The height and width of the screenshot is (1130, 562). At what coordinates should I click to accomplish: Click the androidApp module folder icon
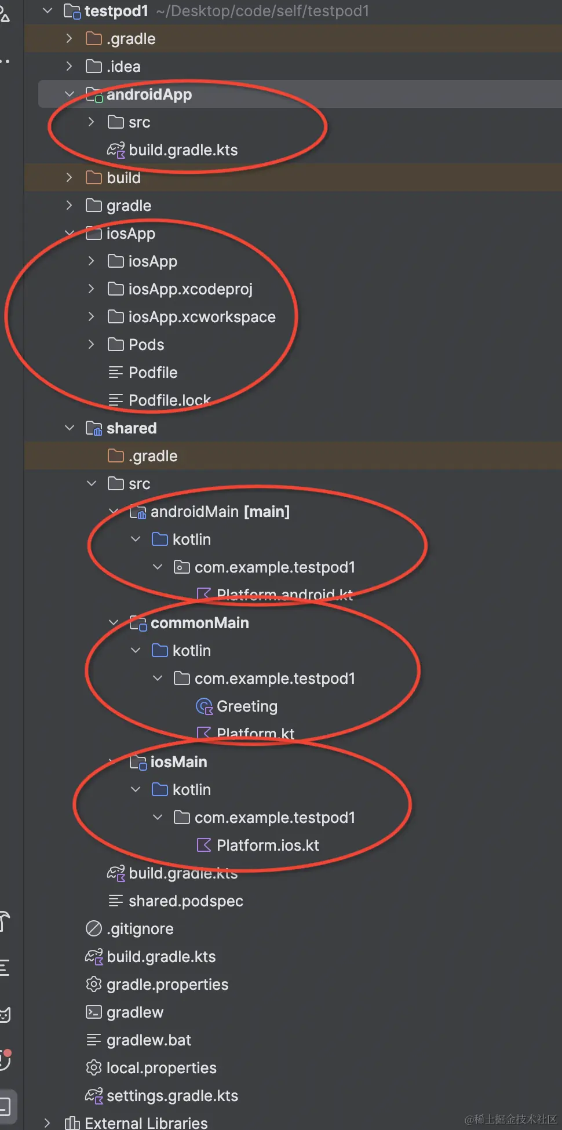coord(94,94)
